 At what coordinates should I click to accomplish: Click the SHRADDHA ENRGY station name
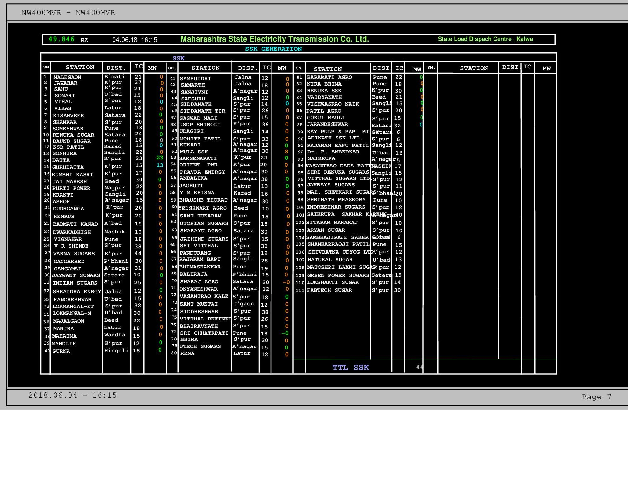[77, 292]
